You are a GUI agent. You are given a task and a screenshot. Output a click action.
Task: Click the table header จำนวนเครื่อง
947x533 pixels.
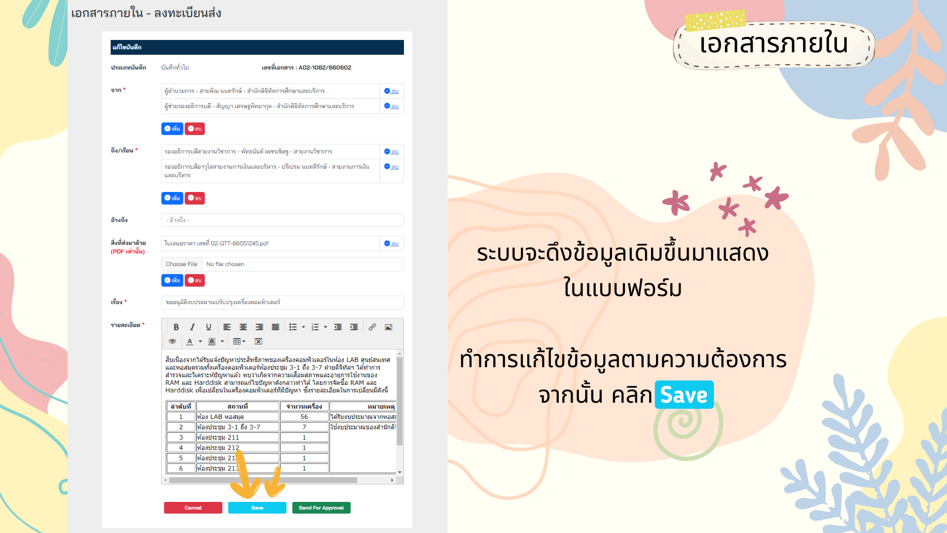(304, 407)
